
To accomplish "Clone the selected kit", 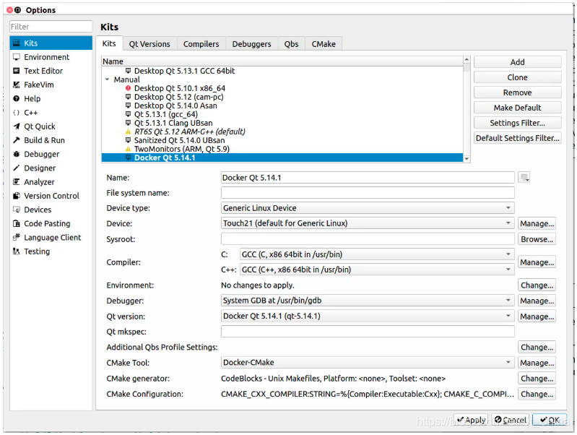I will click(x=517, y=77).
